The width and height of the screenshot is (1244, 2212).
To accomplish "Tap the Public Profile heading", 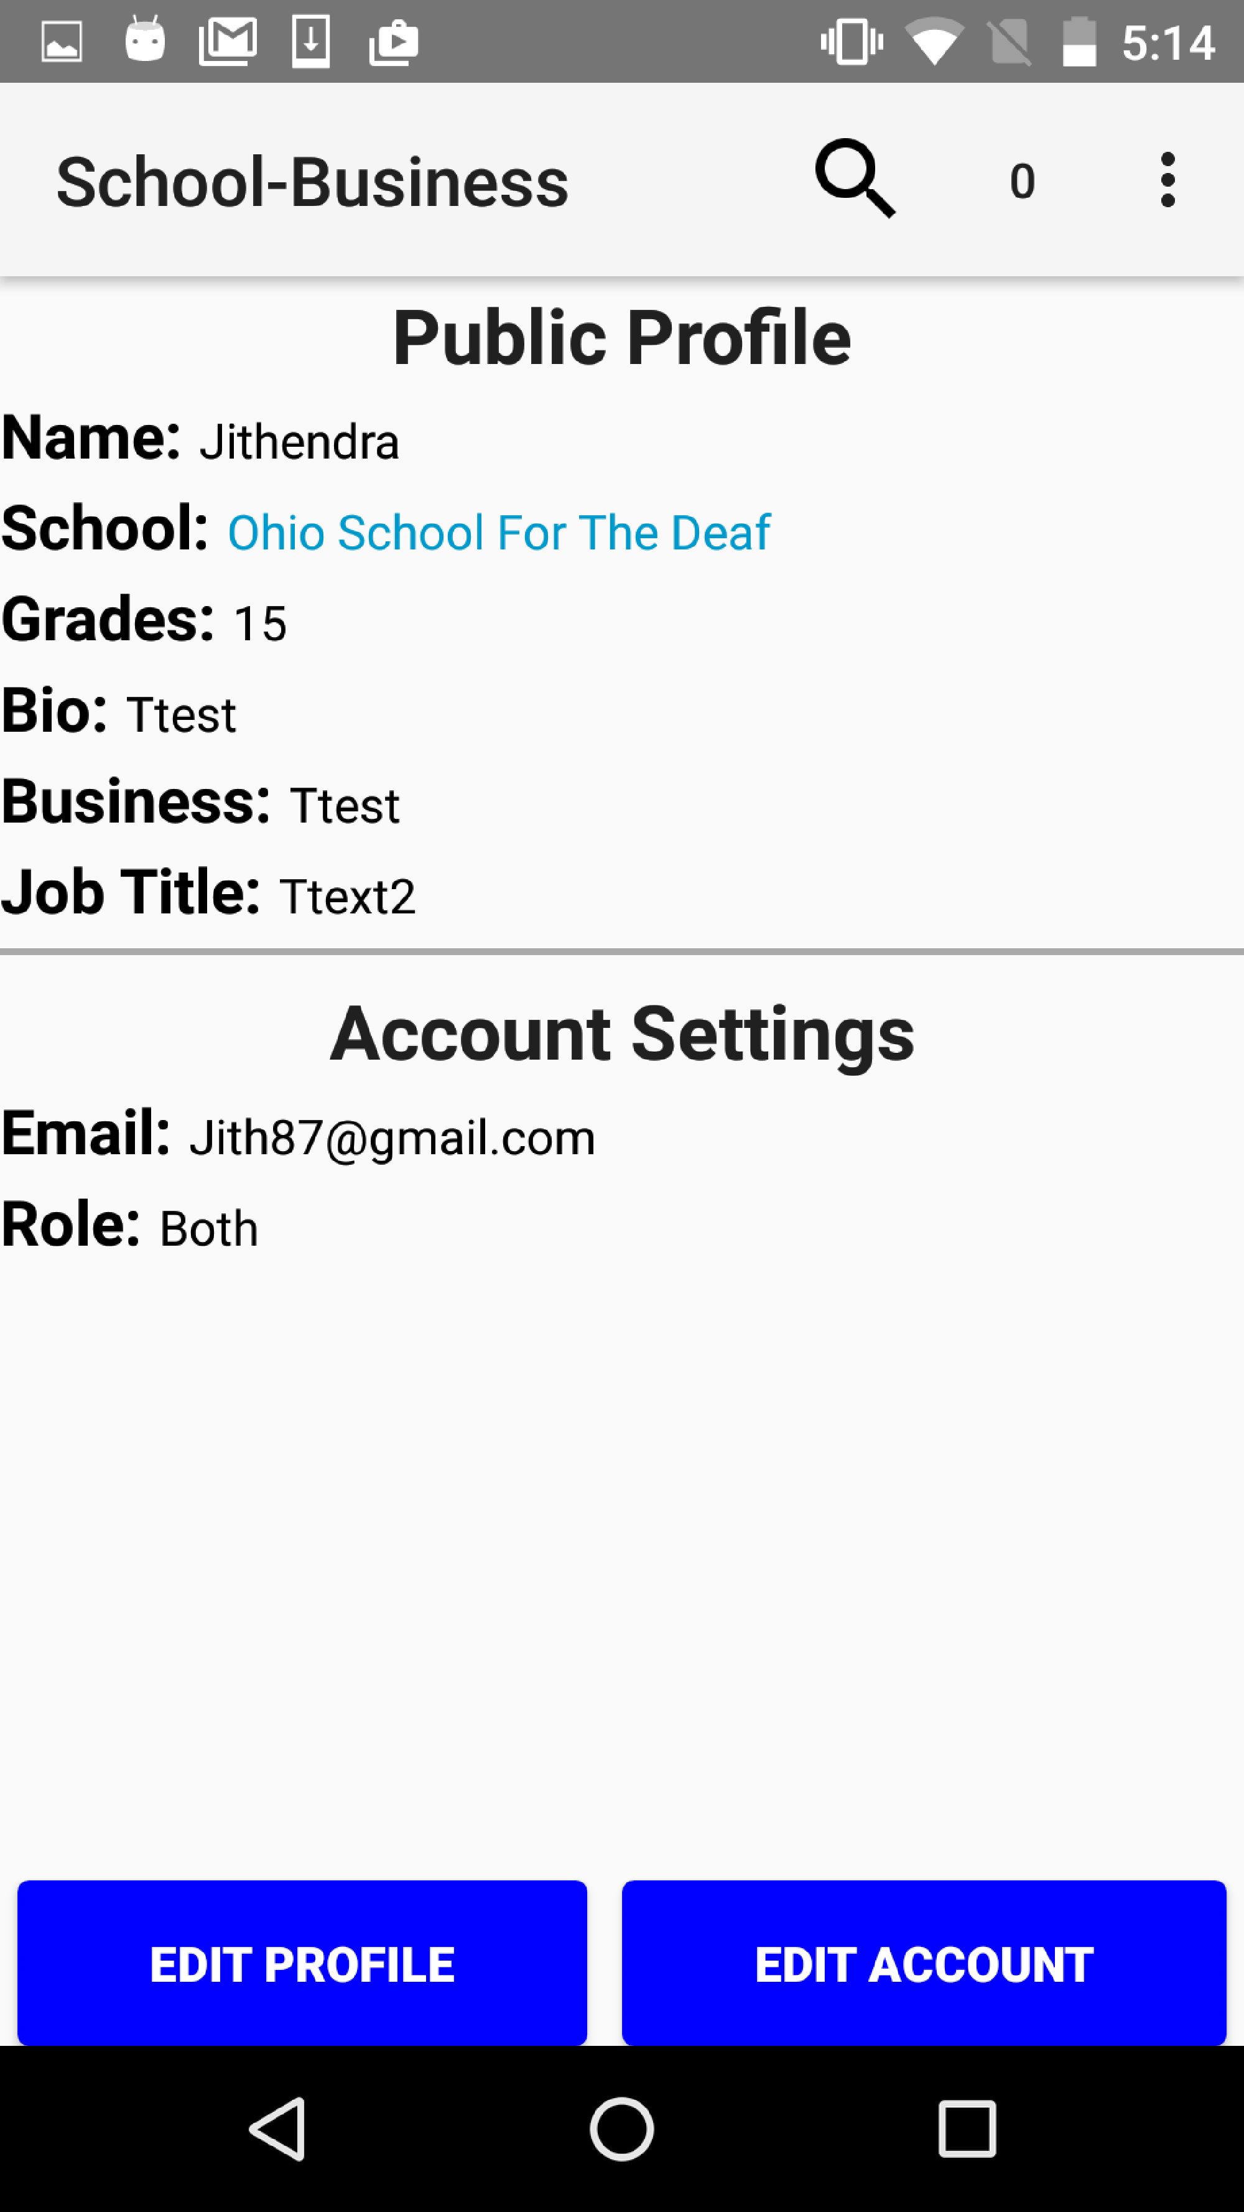I will click(621, 337).
